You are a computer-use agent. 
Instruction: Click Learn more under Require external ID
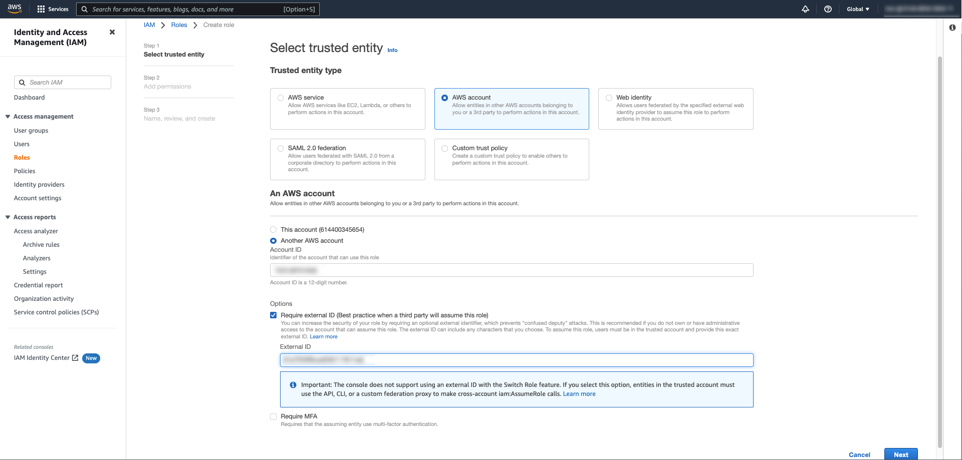point(324,337)
